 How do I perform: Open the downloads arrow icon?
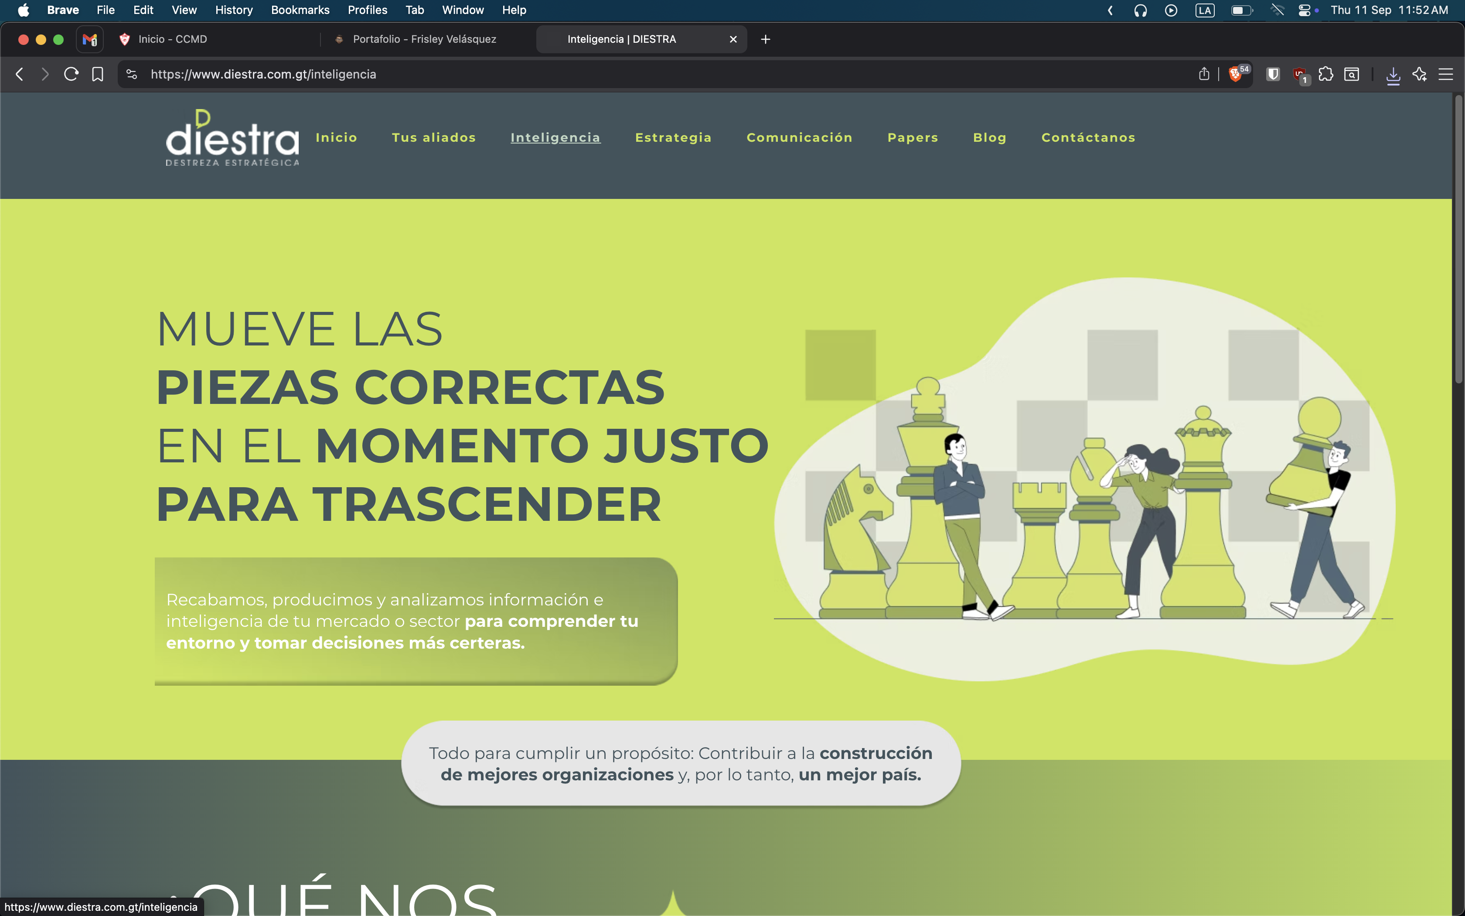[x=1393, y=75]
